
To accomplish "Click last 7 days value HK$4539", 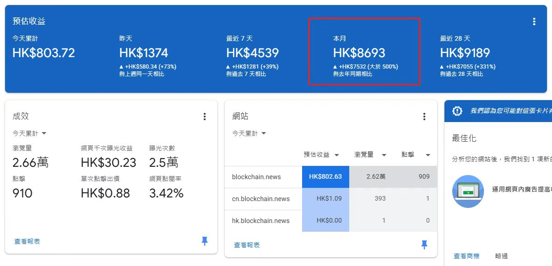I will (x=252, y=53).
